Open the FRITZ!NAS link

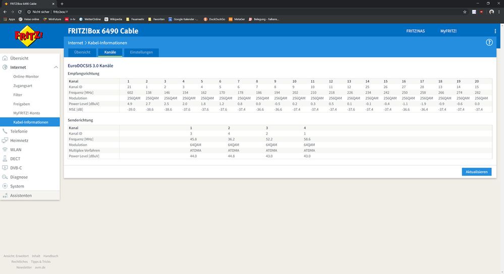(x=415, y=31)
